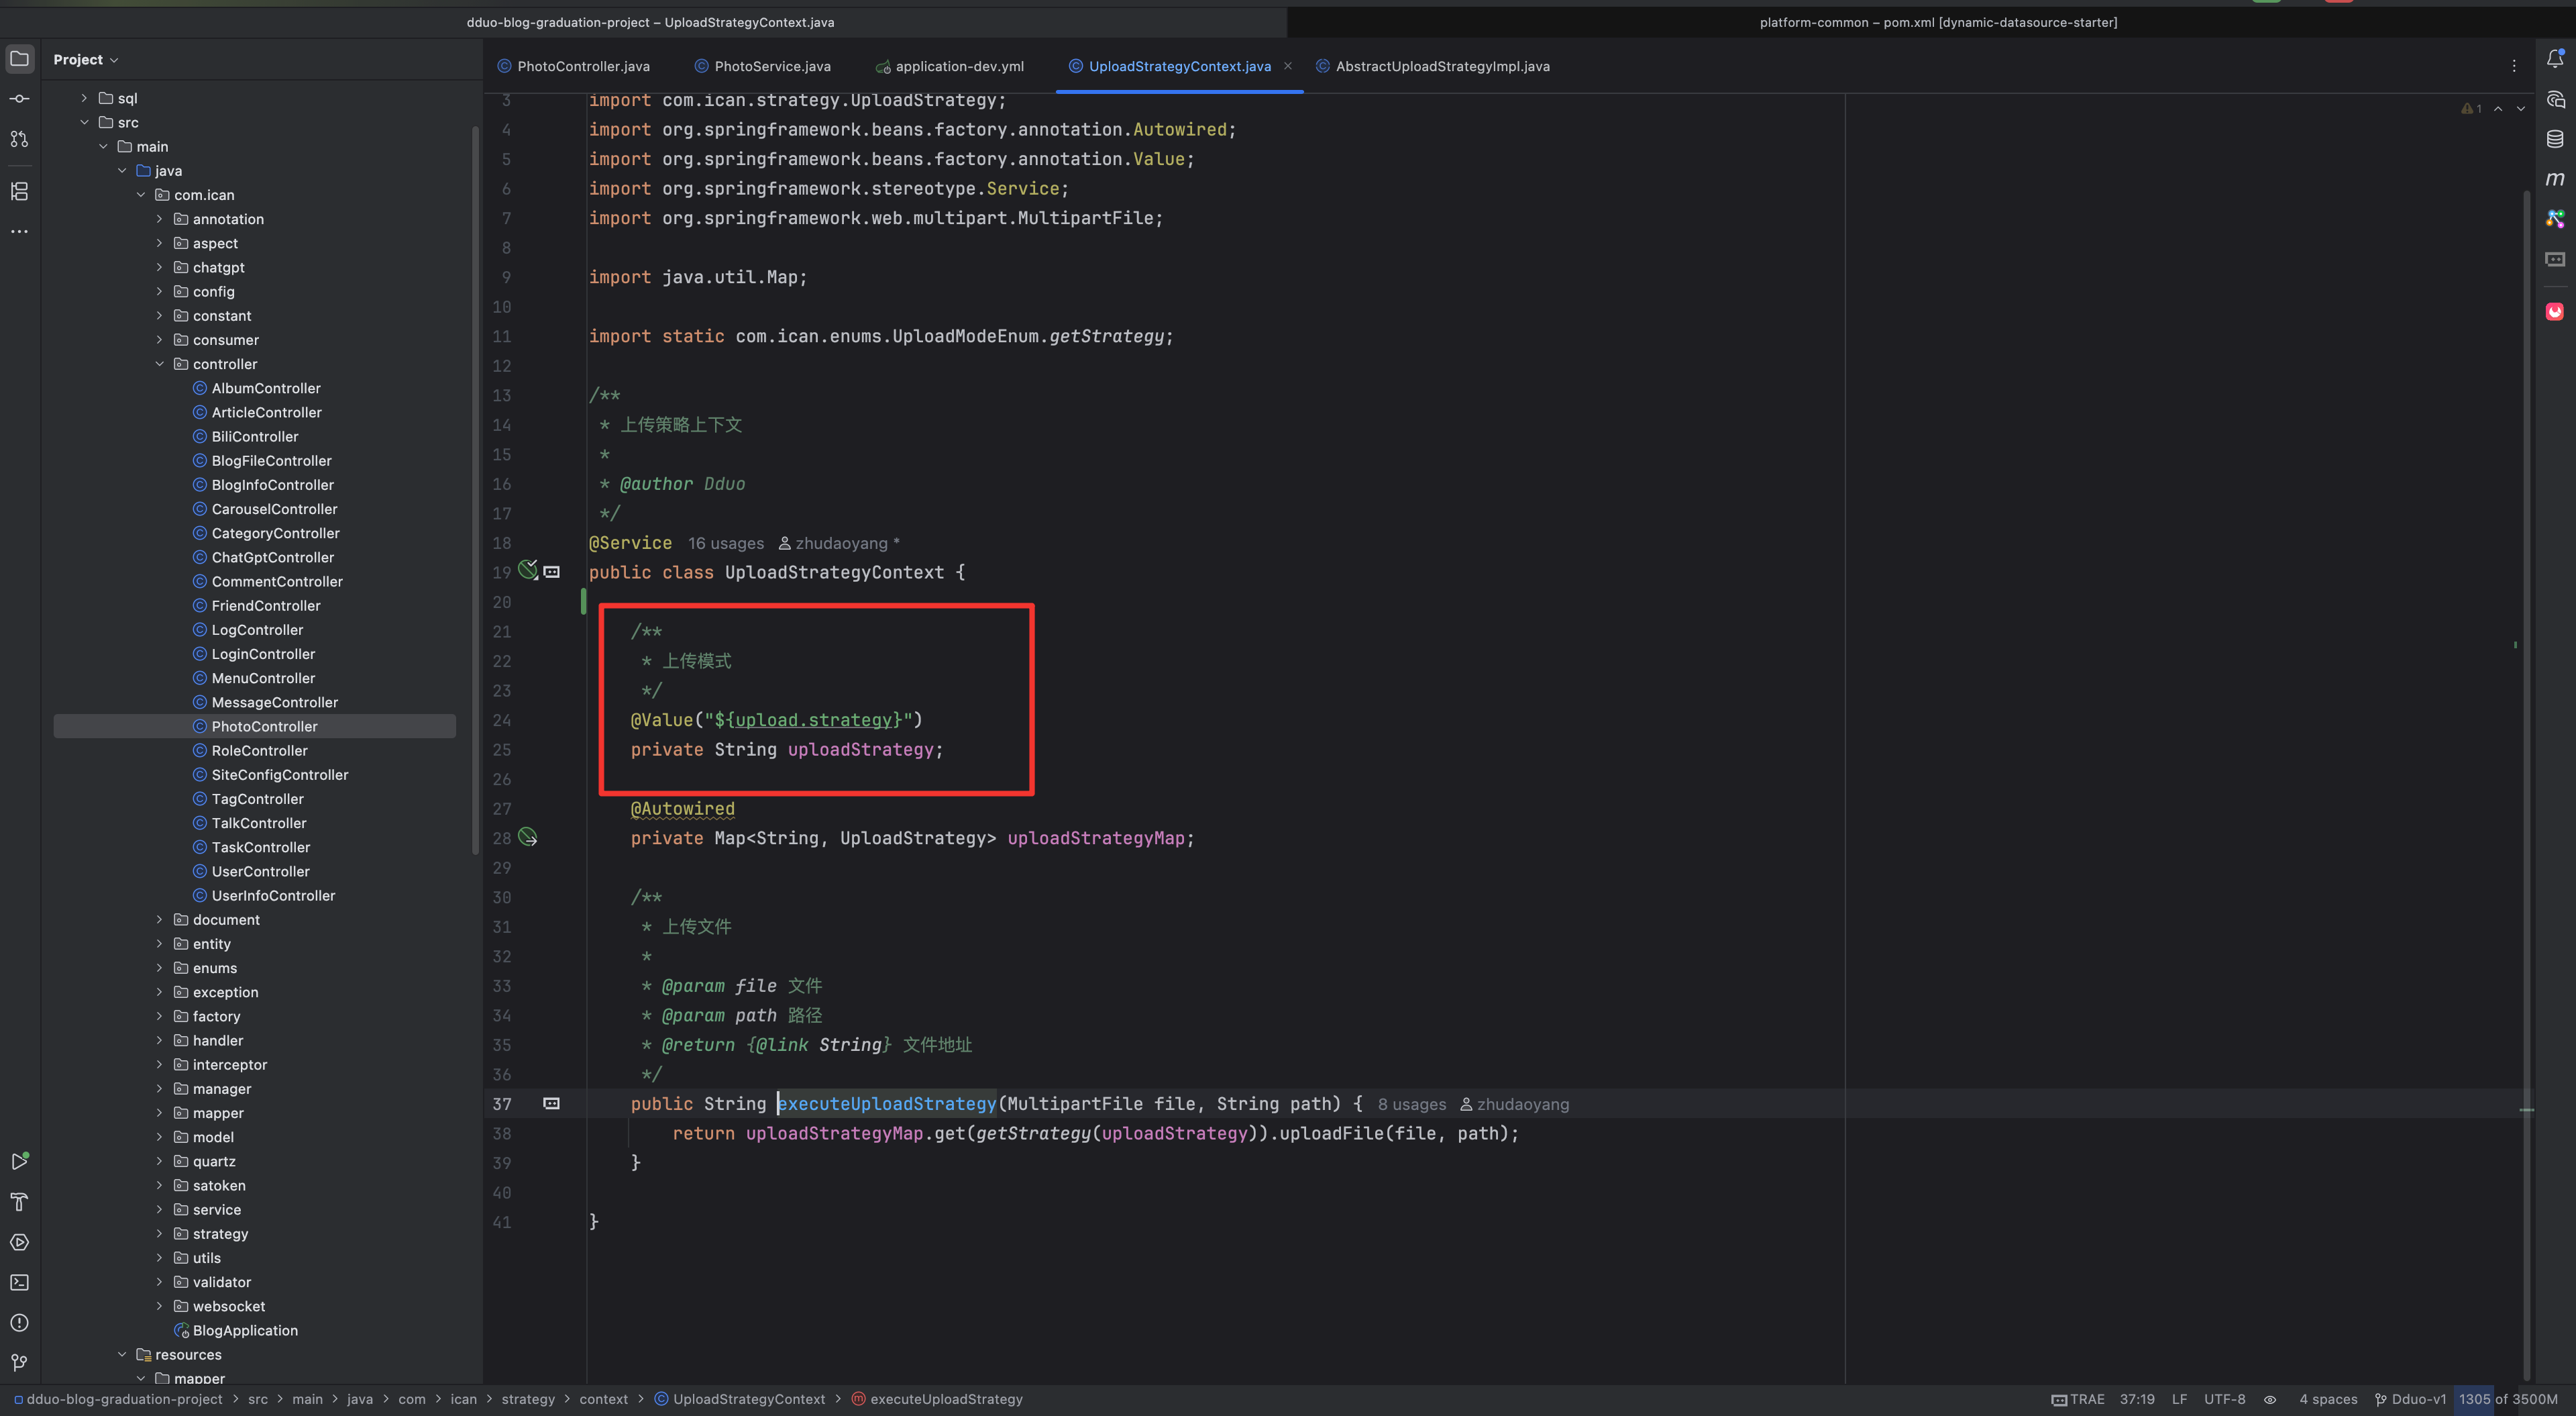Open the Project view dropdown
The height and width of the screenshot is (1416, 2576).
[x=86, y=60]
